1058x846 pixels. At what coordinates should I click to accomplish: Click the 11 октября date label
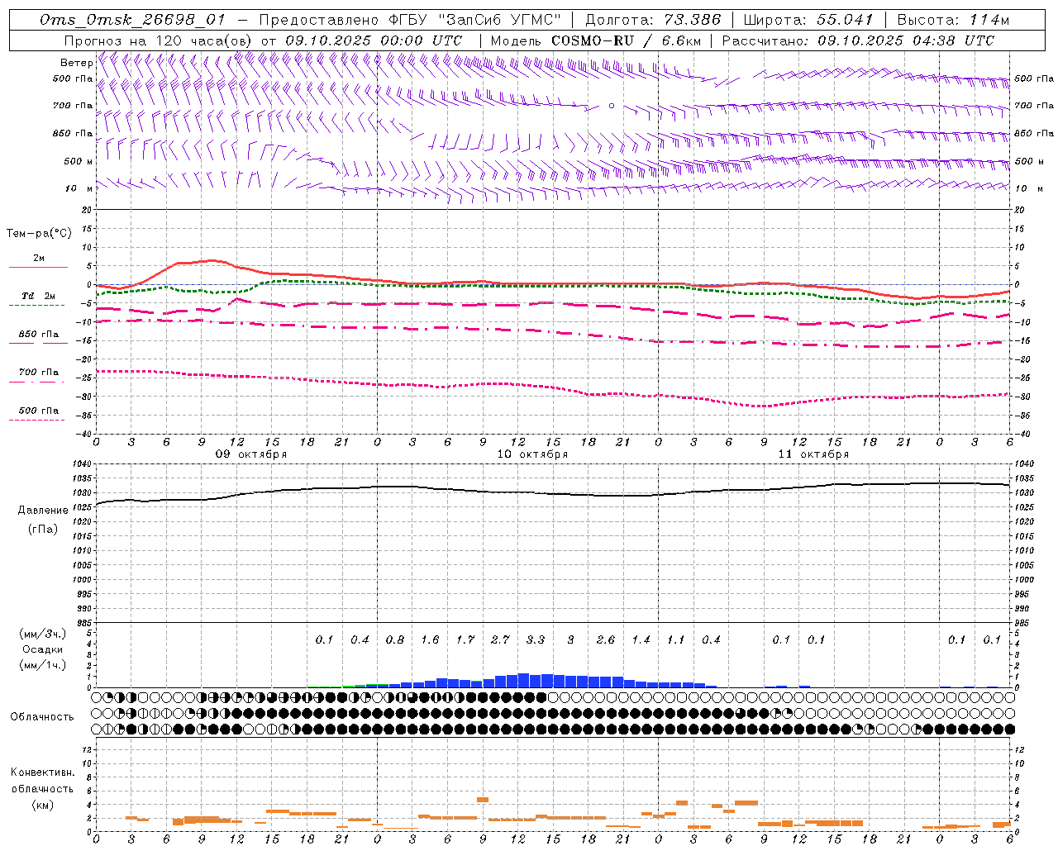coord(813,454)
